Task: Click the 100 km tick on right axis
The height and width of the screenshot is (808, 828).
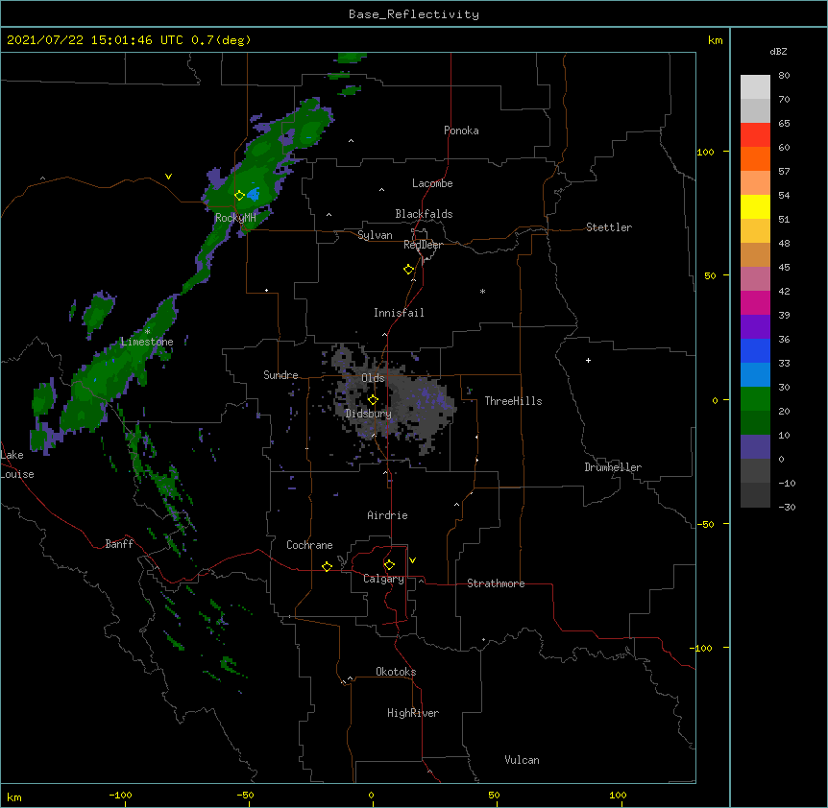Action: tap(705, 152)
